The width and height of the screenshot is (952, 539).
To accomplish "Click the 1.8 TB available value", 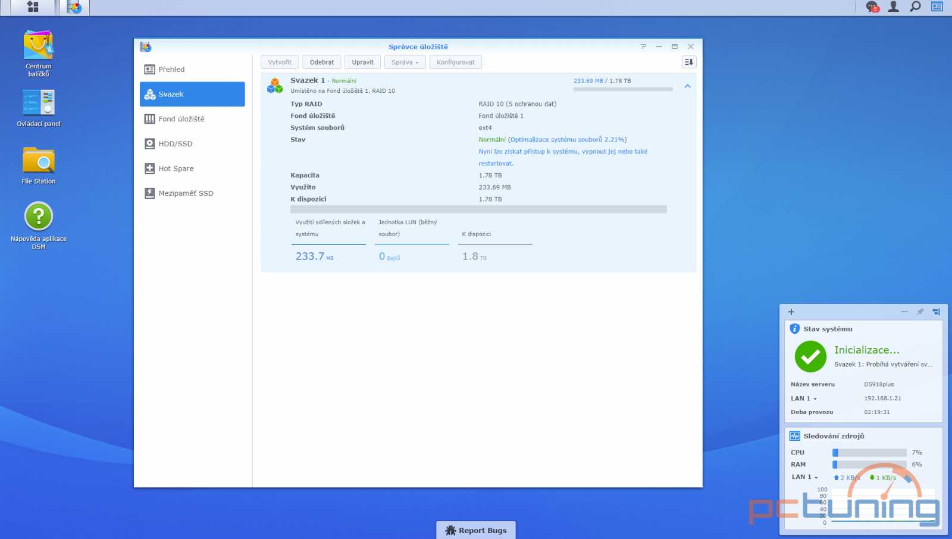I will point(474,256).
